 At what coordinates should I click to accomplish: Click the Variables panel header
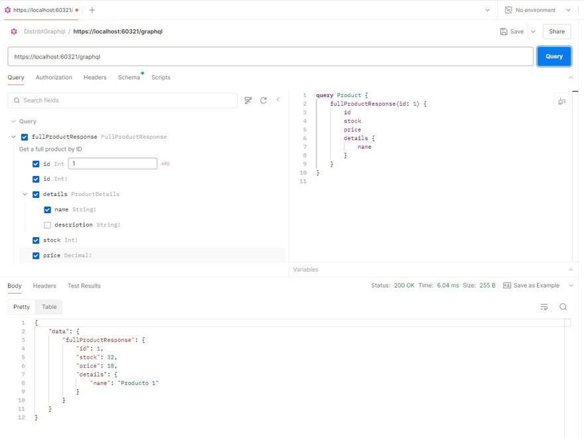point(433,270)
